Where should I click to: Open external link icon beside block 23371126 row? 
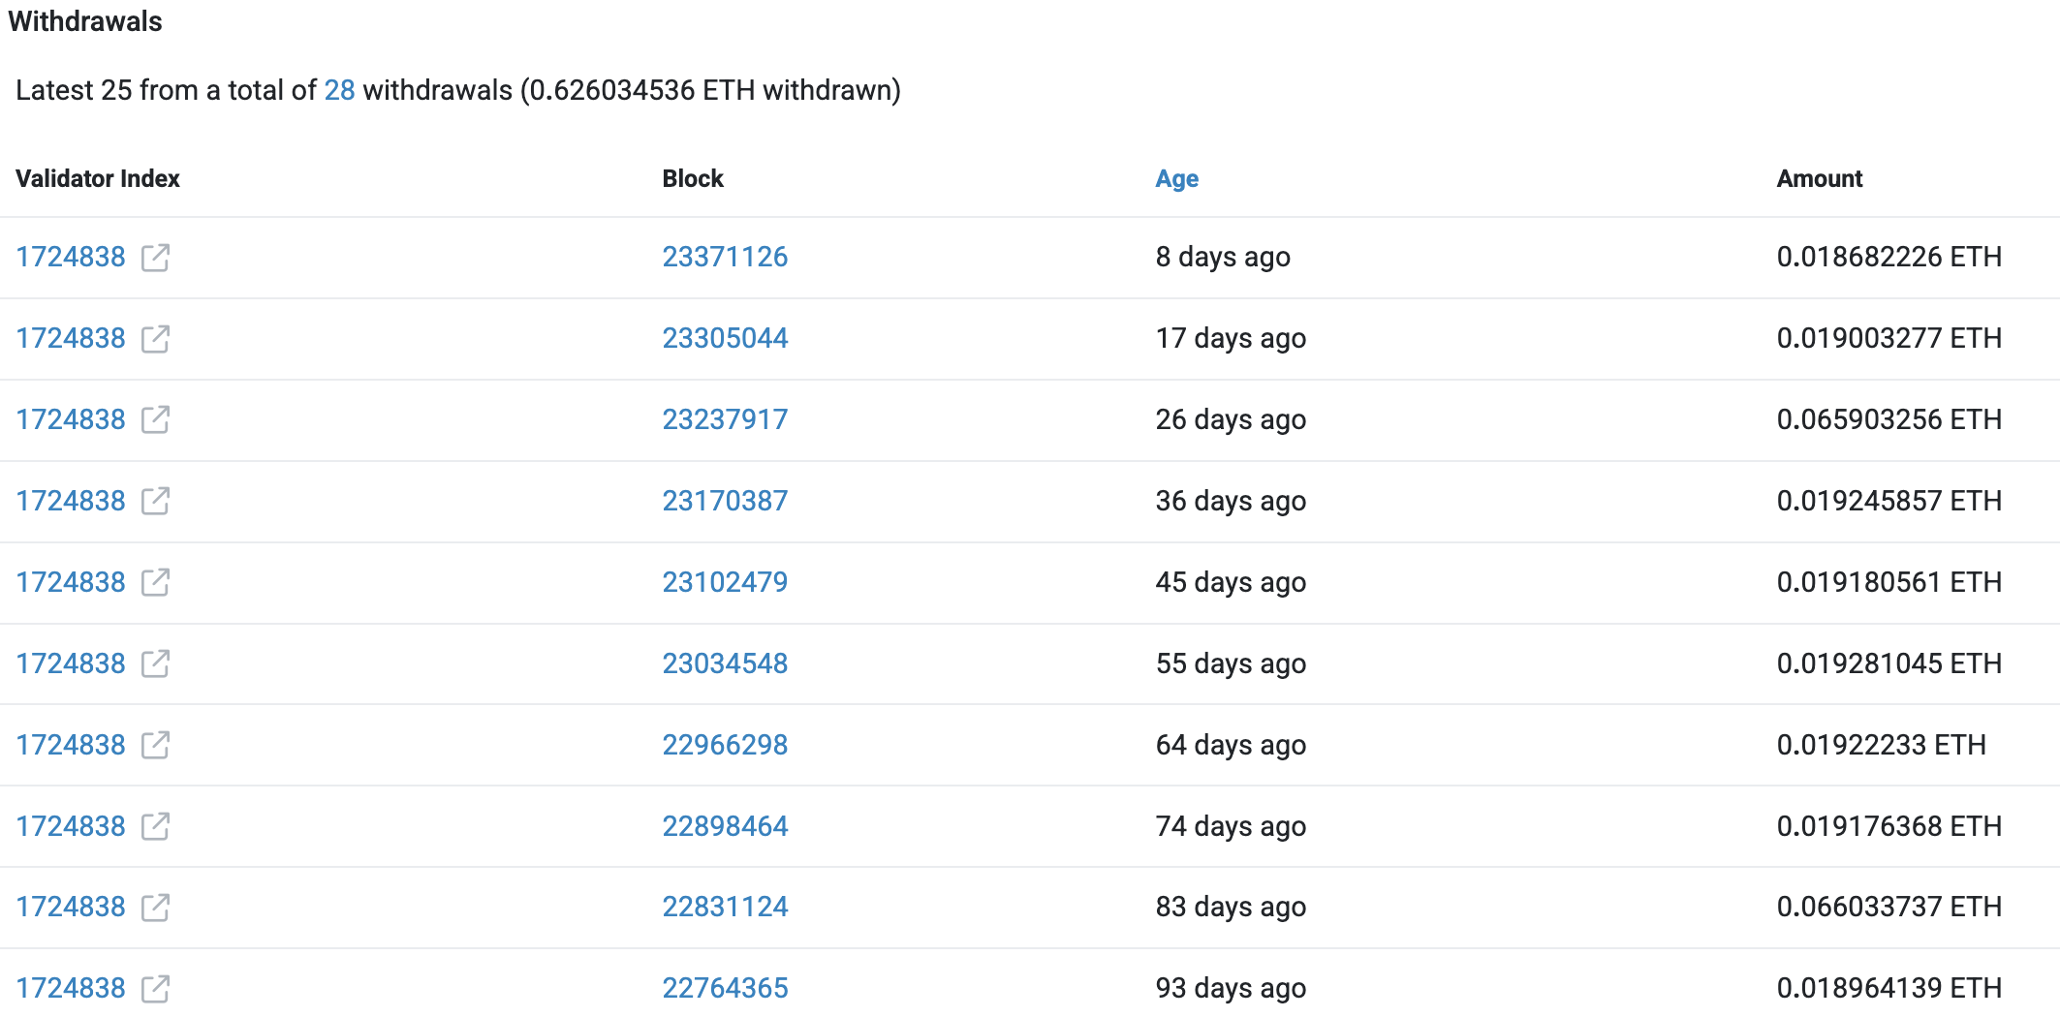tap(155, 258)
